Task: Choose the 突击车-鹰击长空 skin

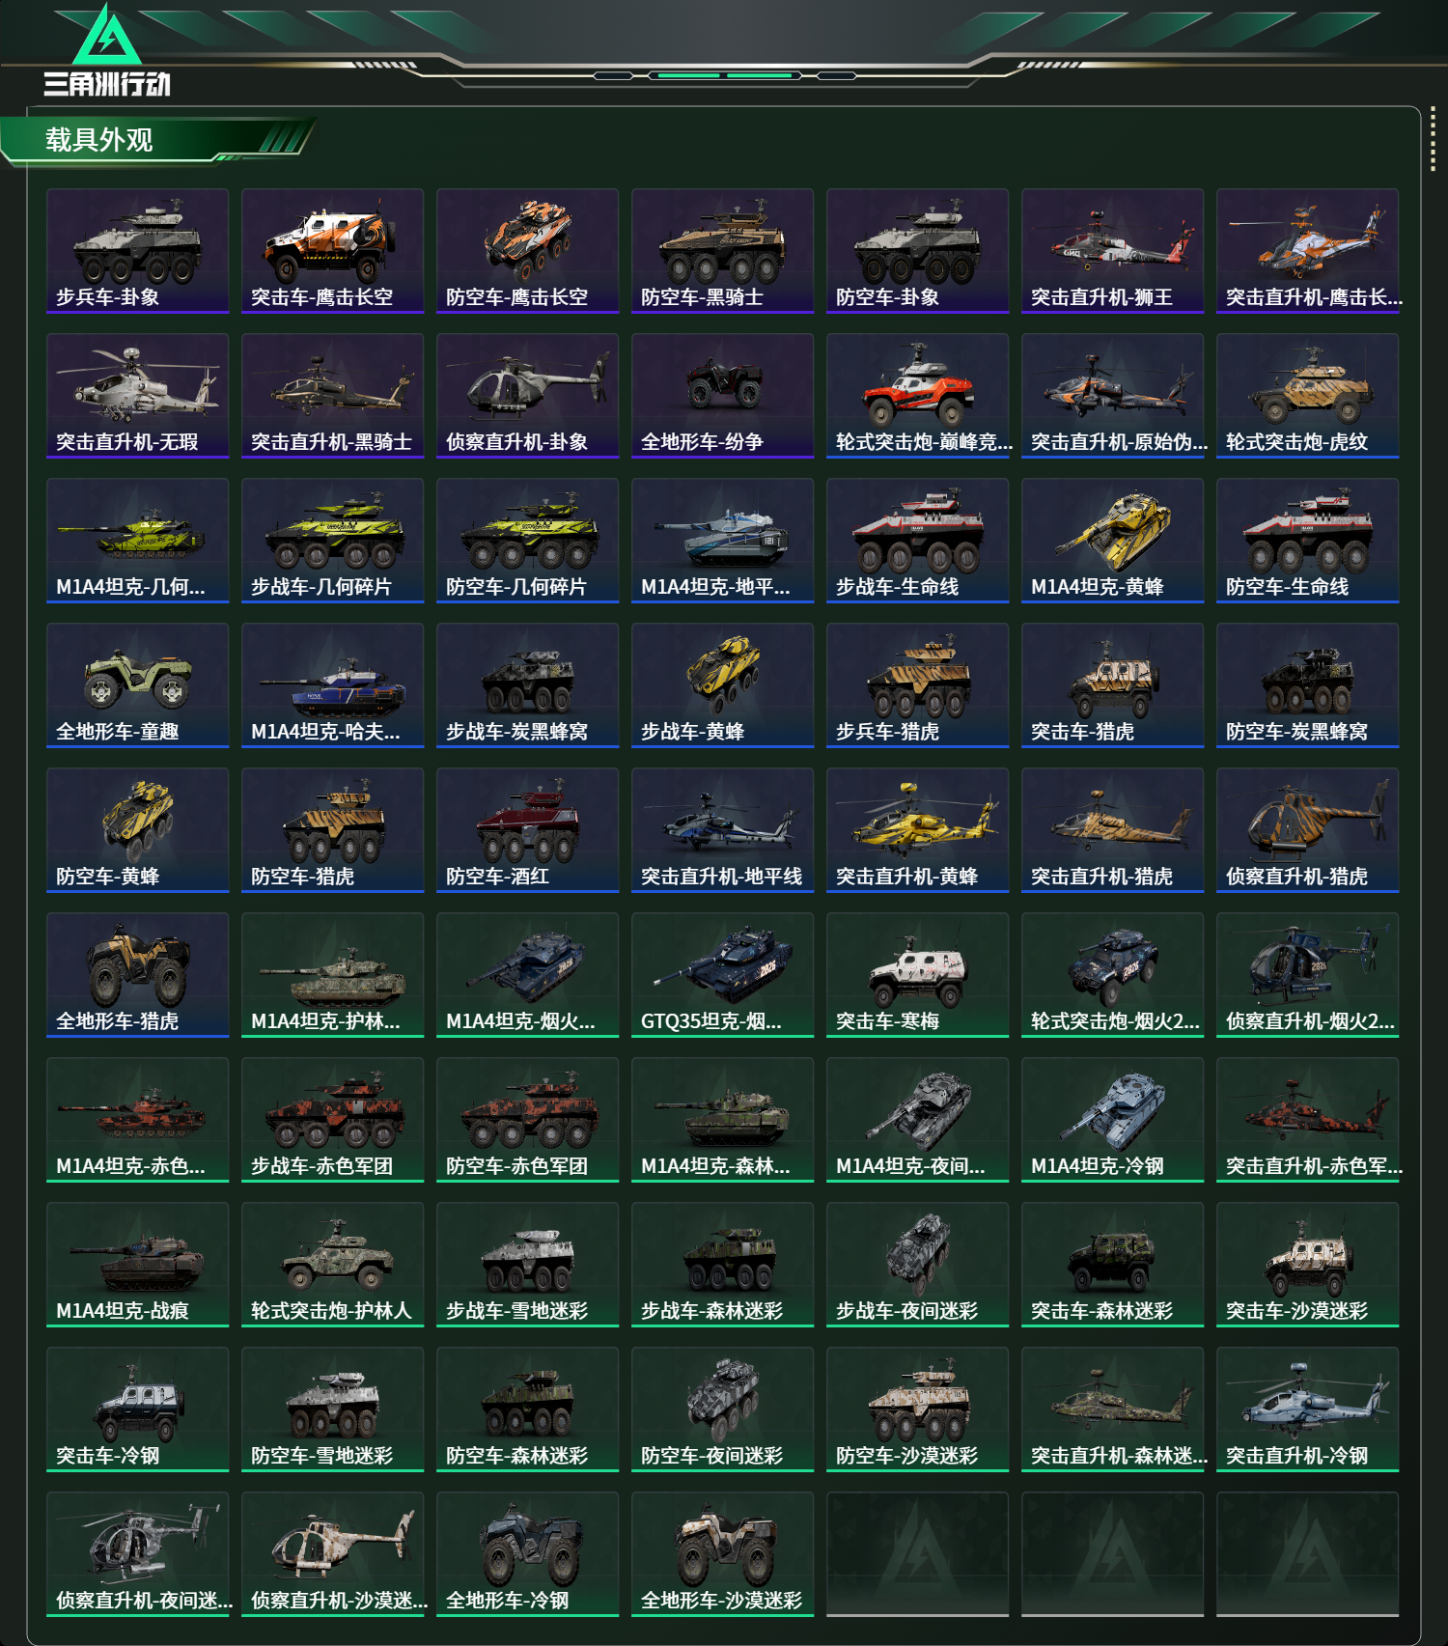Action: (332, 251)
